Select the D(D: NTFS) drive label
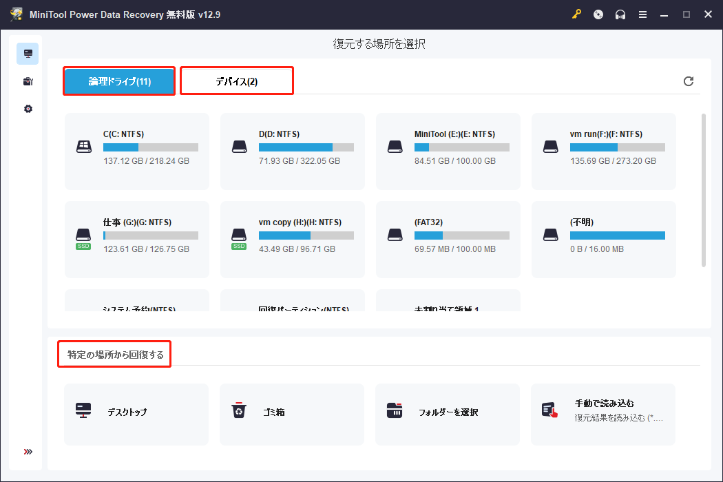723x482 pixels. [279, 134]
